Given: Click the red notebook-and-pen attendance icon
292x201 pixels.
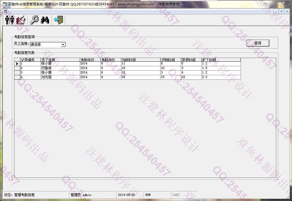Looking at the screenshot, I should [21, 20].
